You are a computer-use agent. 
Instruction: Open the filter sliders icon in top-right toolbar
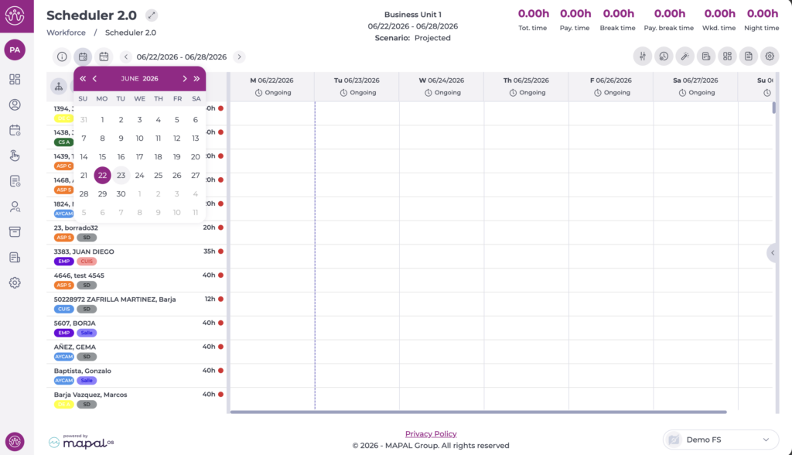[643, 56]
